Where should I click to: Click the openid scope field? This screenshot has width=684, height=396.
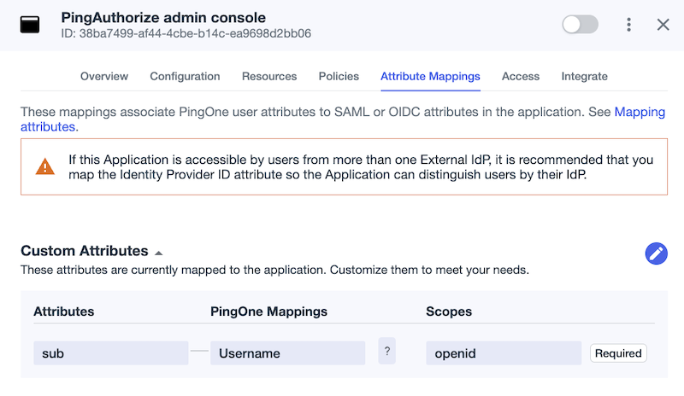point(504,352)
